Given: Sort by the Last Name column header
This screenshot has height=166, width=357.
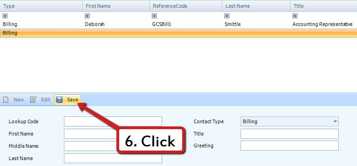Looking at the screenshot, I should click(256, 6).
